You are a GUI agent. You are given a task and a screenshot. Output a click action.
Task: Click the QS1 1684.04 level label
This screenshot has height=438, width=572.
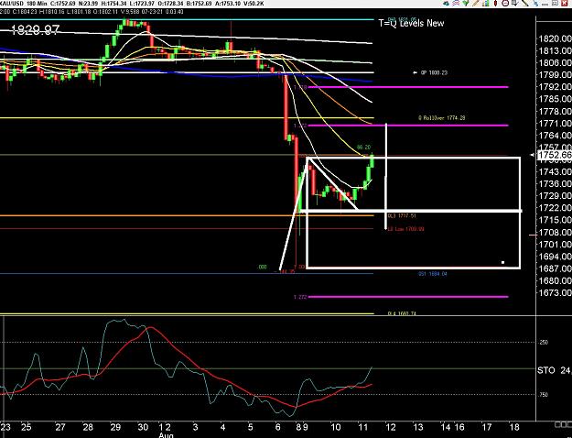point(433,274)
